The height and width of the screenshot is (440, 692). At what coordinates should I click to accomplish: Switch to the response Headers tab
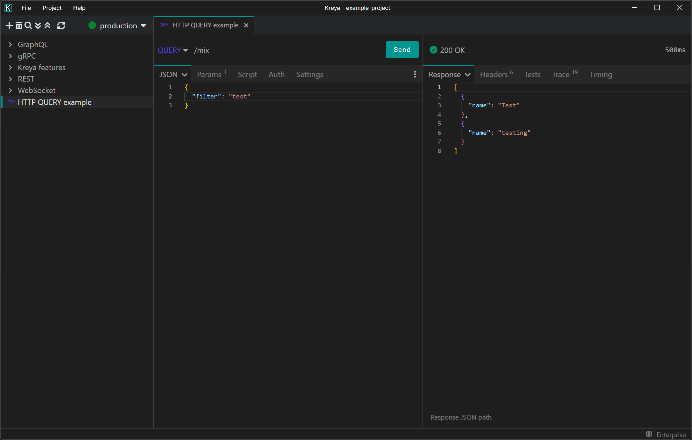(x=496, y=74)
